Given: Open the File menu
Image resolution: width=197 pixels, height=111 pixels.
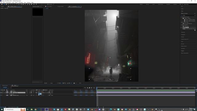Looking at the screenshot, I should [1, 2].
